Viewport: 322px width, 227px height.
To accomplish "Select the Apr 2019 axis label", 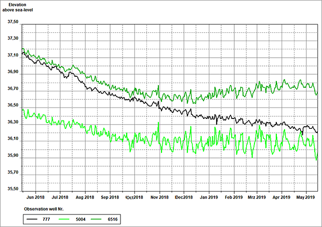I will 281,197.
